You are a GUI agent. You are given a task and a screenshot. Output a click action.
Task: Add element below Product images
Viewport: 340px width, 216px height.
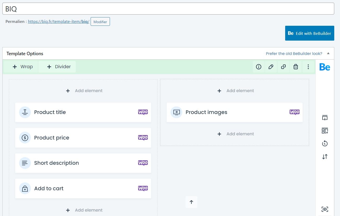pos(236,134)
